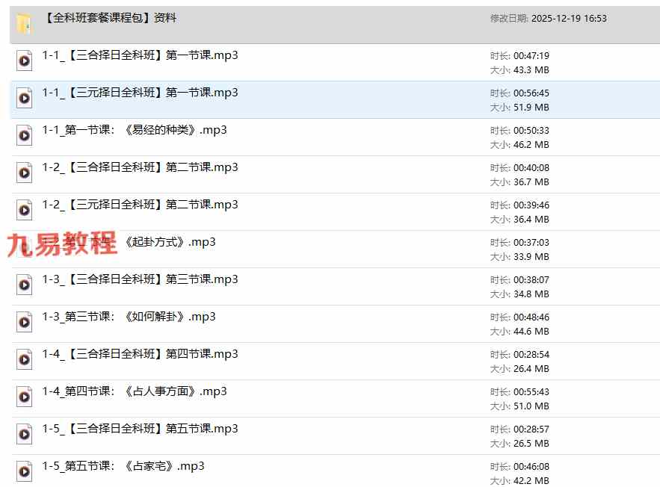Click the audio icon beside 《占家宅》.mp3

click(25, 471)
